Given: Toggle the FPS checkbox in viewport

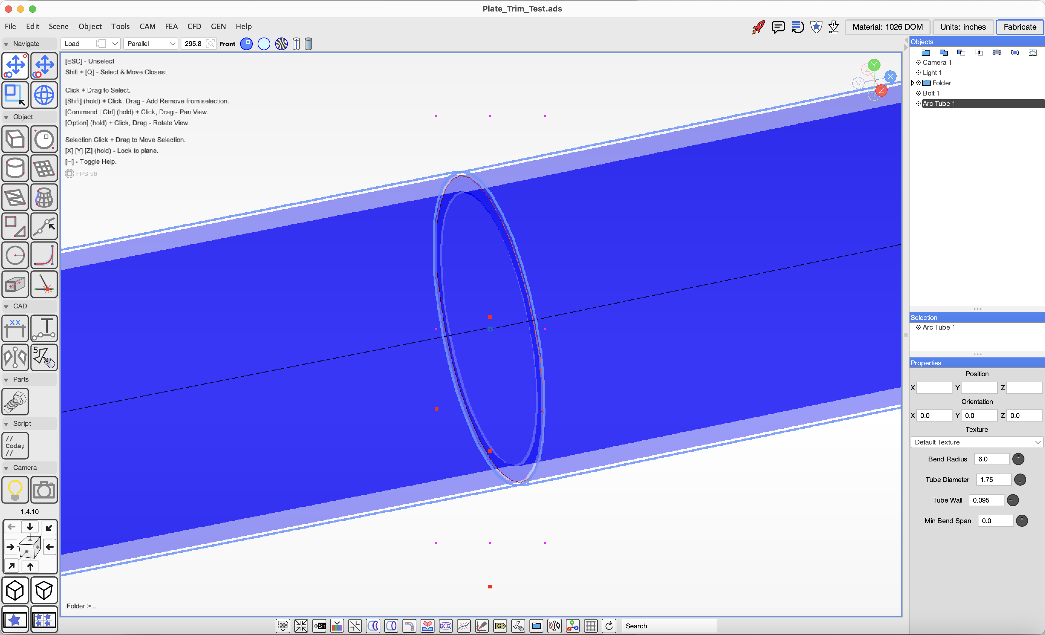Looking at the screenshot, I should click(70, 174).
